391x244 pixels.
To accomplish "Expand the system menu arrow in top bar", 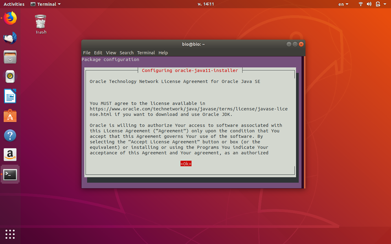I will pos(385,4).
